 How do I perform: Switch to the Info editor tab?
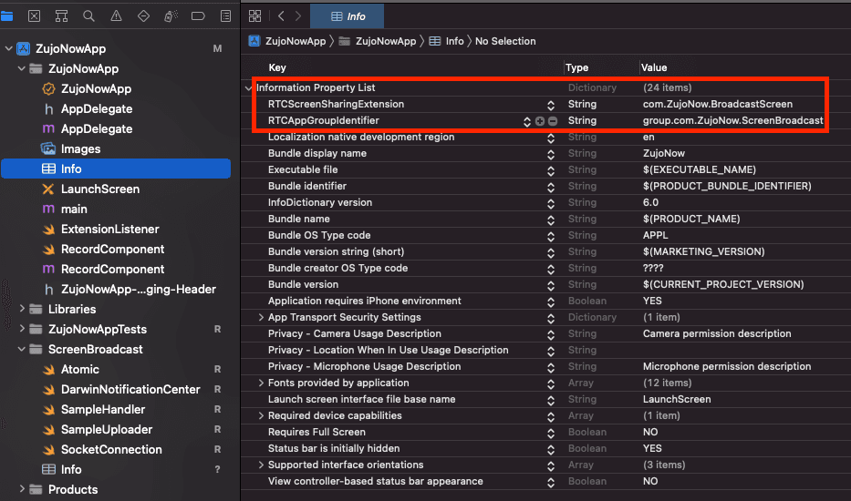pos(348,16)
